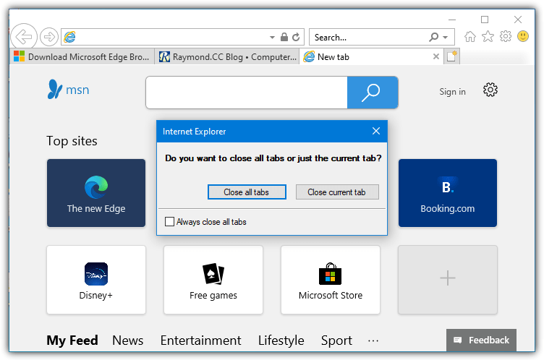Click Close all tabs button

tap(247, 192)
